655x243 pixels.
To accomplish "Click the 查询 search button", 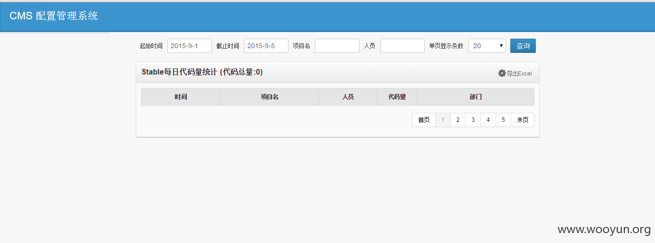I will click(523, 46).
